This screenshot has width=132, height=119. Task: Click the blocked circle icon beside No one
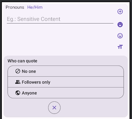coord(18,71)
